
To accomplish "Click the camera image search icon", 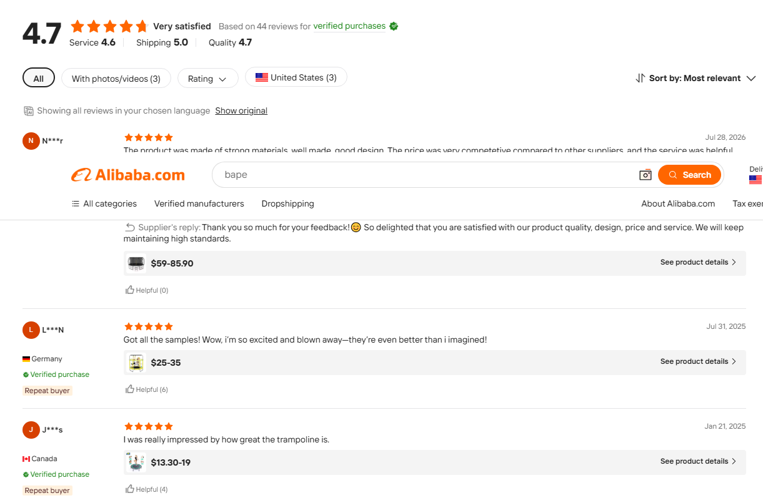I will point(646,175).
